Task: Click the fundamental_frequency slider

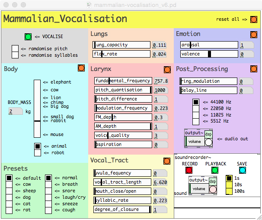Action: 123,81
